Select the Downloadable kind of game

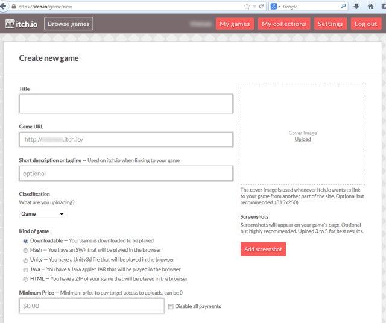pos(25,241)
